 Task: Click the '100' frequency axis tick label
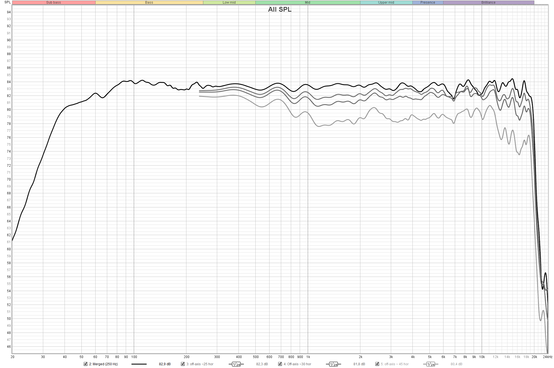(134, 357)
